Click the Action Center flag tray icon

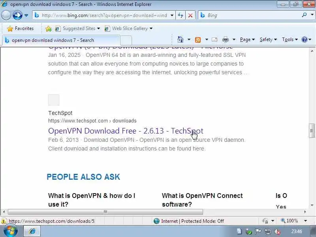pyautogui.click(x=258, y=232)
